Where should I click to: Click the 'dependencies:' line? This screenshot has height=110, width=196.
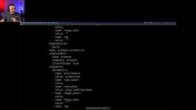[59, 44]
